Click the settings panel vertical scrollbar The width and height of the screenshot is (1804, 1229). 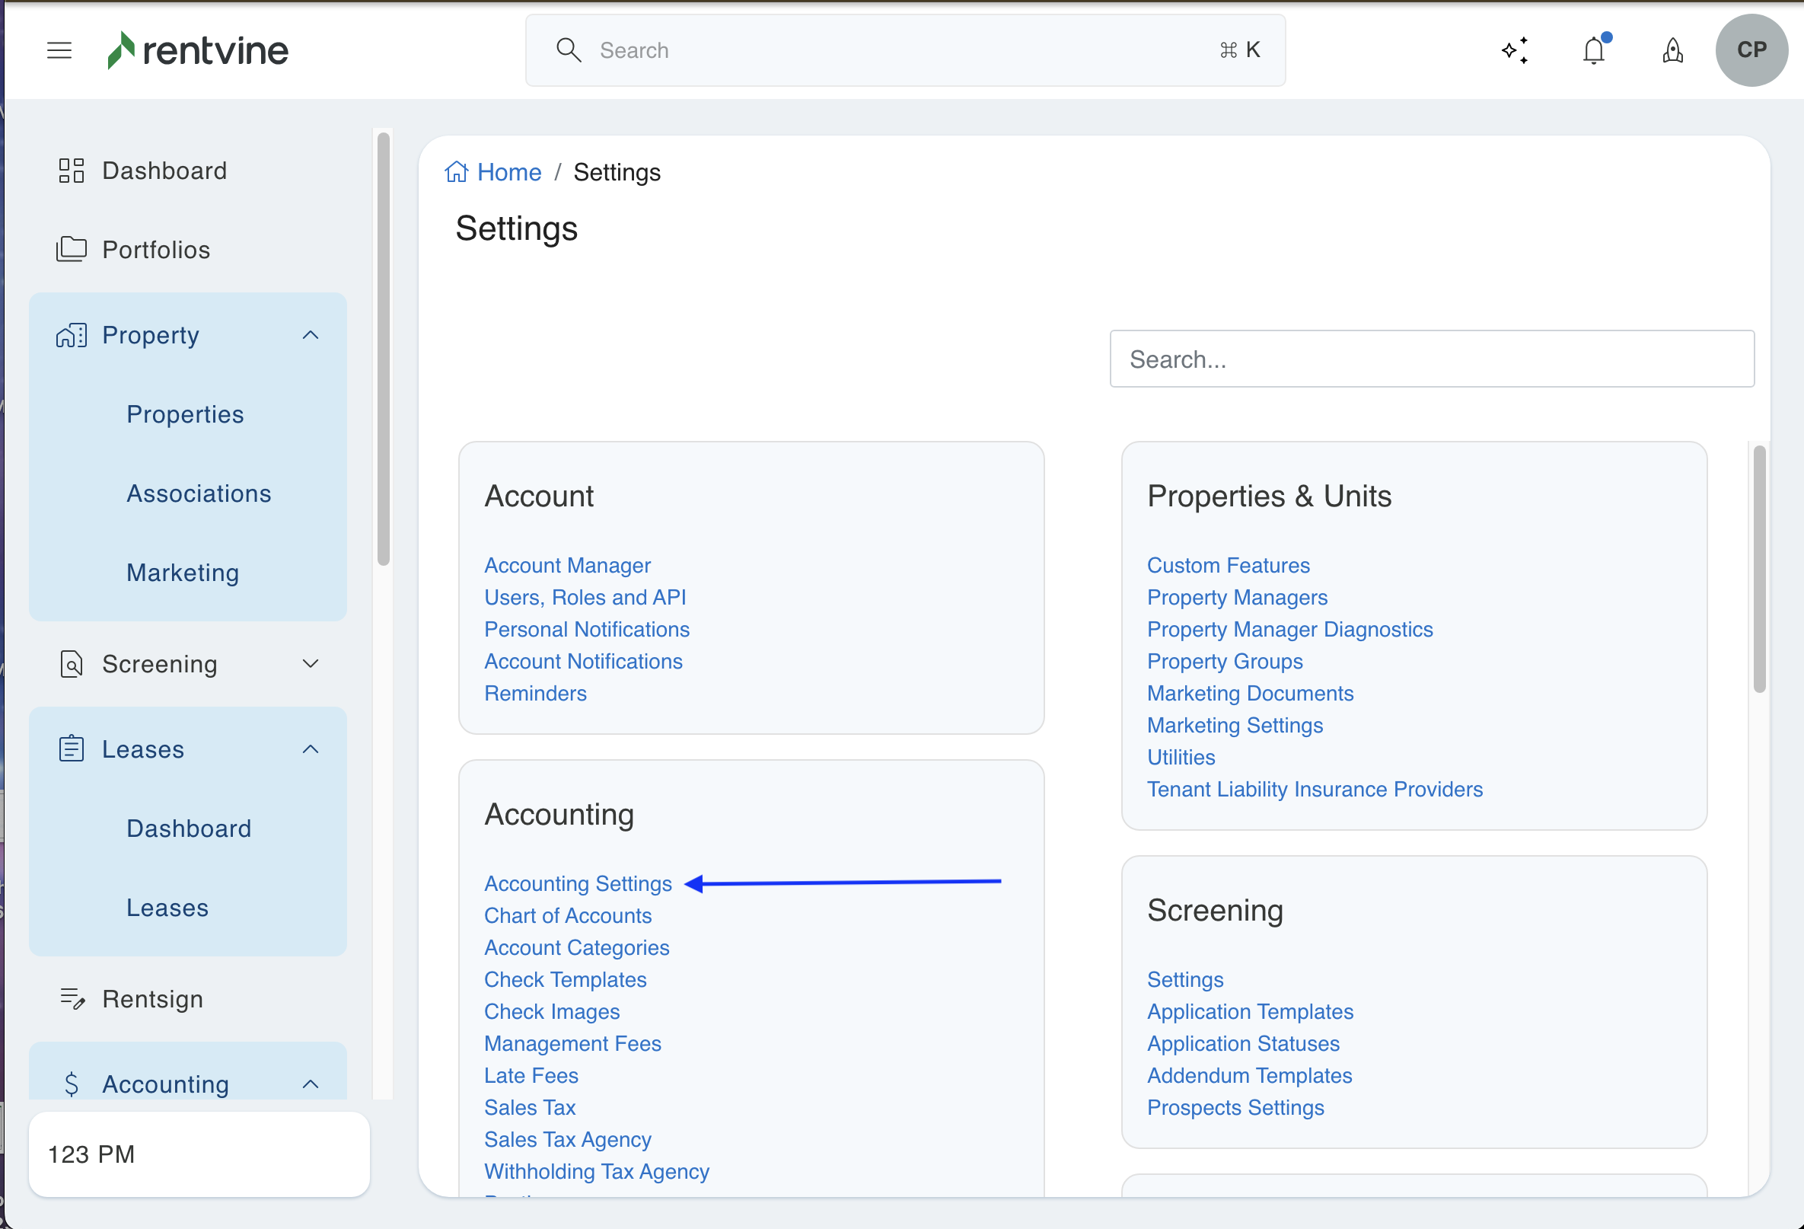1759,569
